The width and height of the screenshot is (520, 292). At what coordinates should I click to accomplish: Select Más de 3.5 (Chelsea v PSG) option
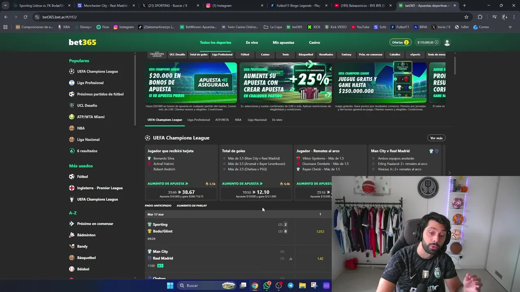click(x=247, y=169)
